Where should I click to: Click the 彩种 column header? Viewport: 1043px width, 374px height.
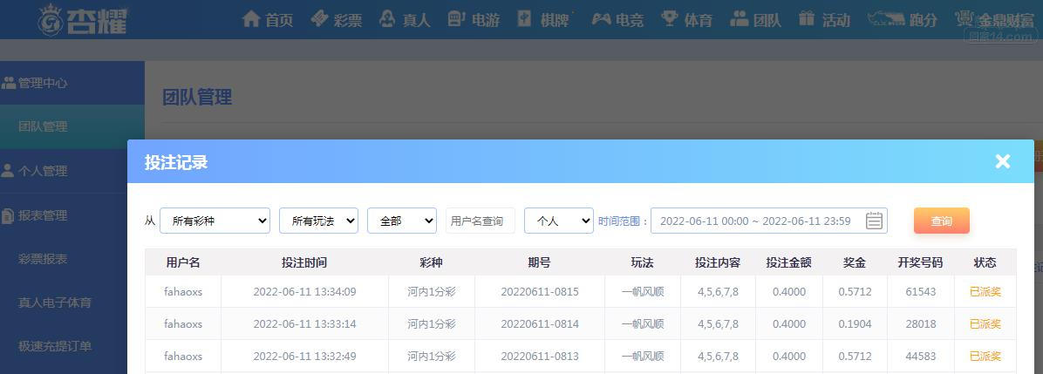pos(431,262)
